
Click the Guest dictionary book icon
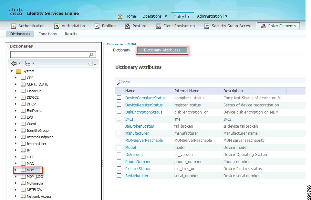point(23,124)
